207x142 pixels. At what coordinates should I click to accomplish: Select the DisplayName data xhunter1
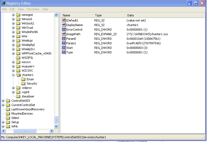click(132, 25)
